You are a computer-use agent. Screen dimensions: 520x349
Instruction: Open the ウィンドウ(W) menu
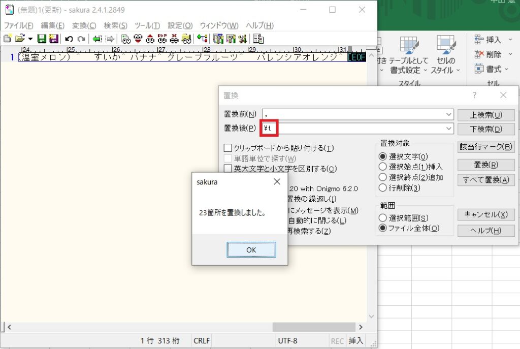[x=219, y=25]
